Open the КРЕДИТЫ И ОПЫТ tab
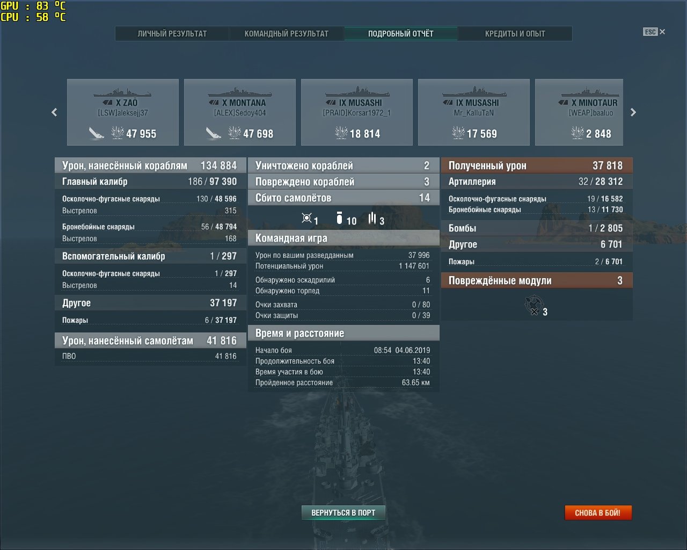This screenshot has width=687, height=550. click(515, 33)
